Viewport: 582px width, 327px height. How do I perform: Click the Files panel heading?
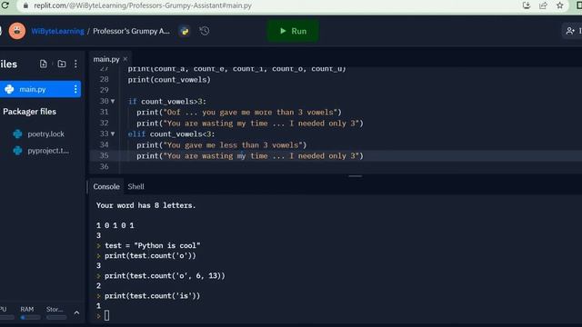8,64
